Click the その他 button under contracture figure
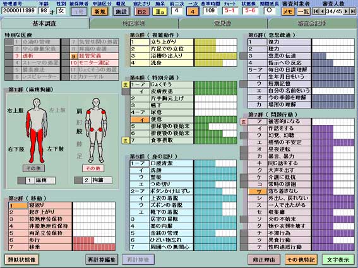The height and width of the screenshot is (268, 358). pyautogui.click(x=93, y=168)
